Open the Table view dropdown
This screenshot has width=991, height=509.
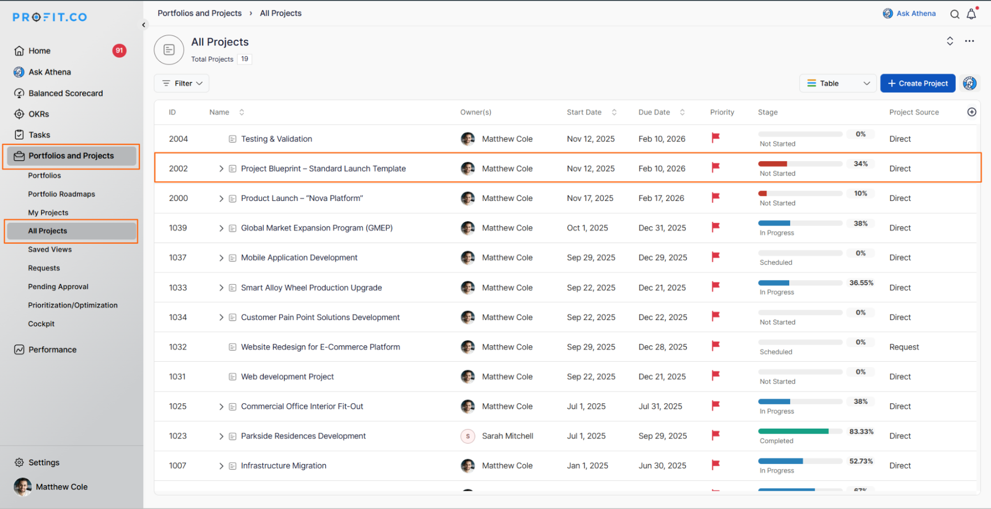coord(838,83)
